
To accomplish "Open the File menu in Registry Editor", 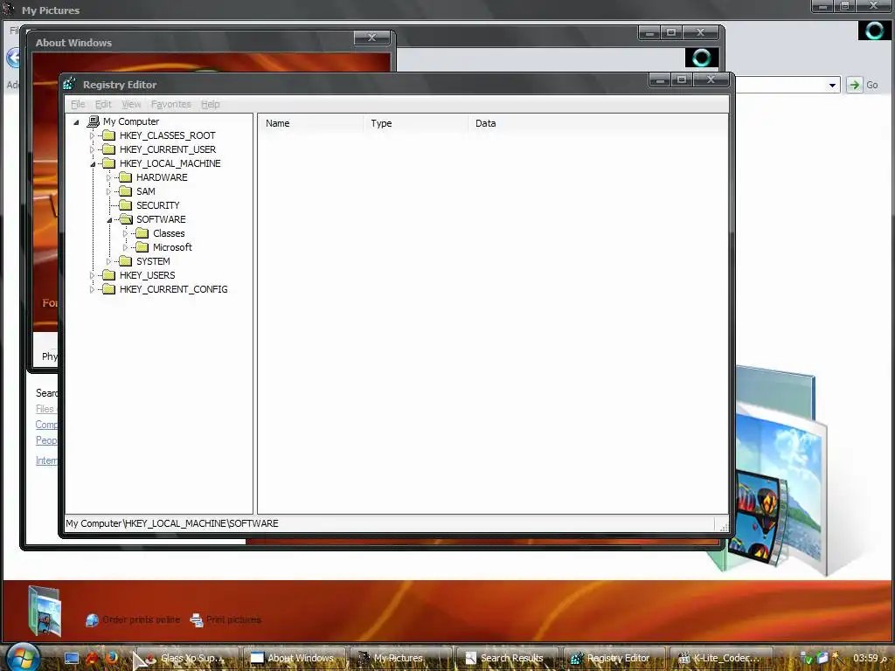I will click(78, 104).
